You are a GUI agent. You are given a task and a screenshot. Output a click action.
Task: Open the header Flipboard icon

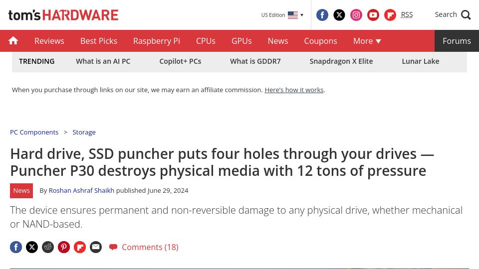click(390, 15)
